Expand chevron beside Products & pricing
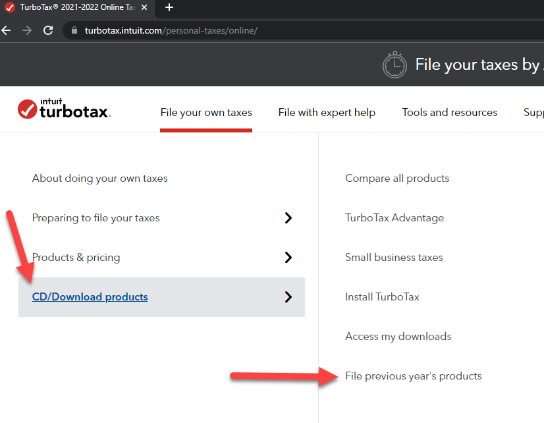This screenshot has height=423, width=544. (288, 258)
